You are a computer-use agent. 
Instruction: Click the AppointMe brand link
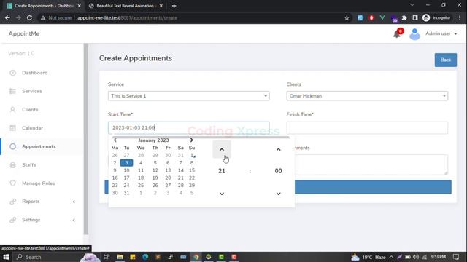tap(24, 34)
